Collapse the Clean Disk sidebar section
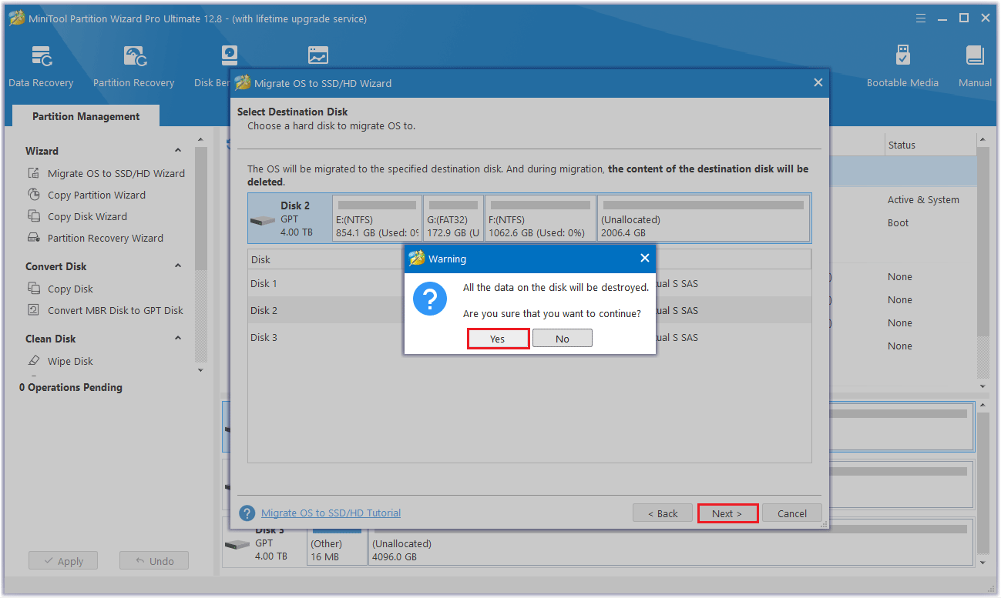1001x598 pixels. (x=178, y=339)
